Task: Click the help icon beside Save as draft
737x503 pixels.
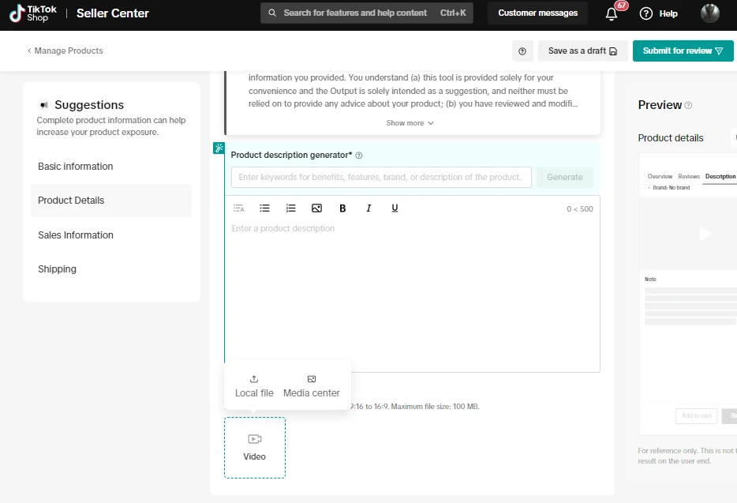Action: (522, 51)
